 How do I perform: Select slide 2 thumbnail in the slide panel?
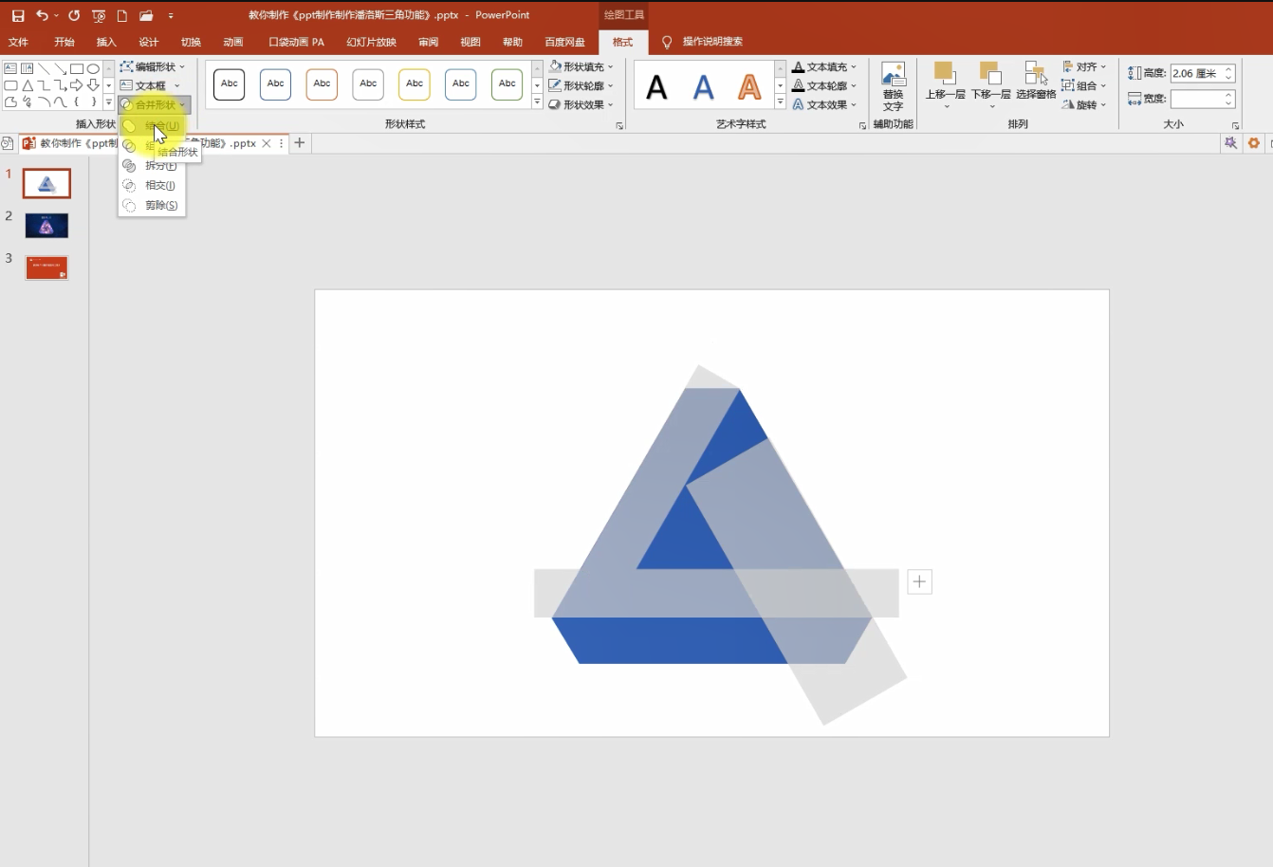[x=46, y=226]
